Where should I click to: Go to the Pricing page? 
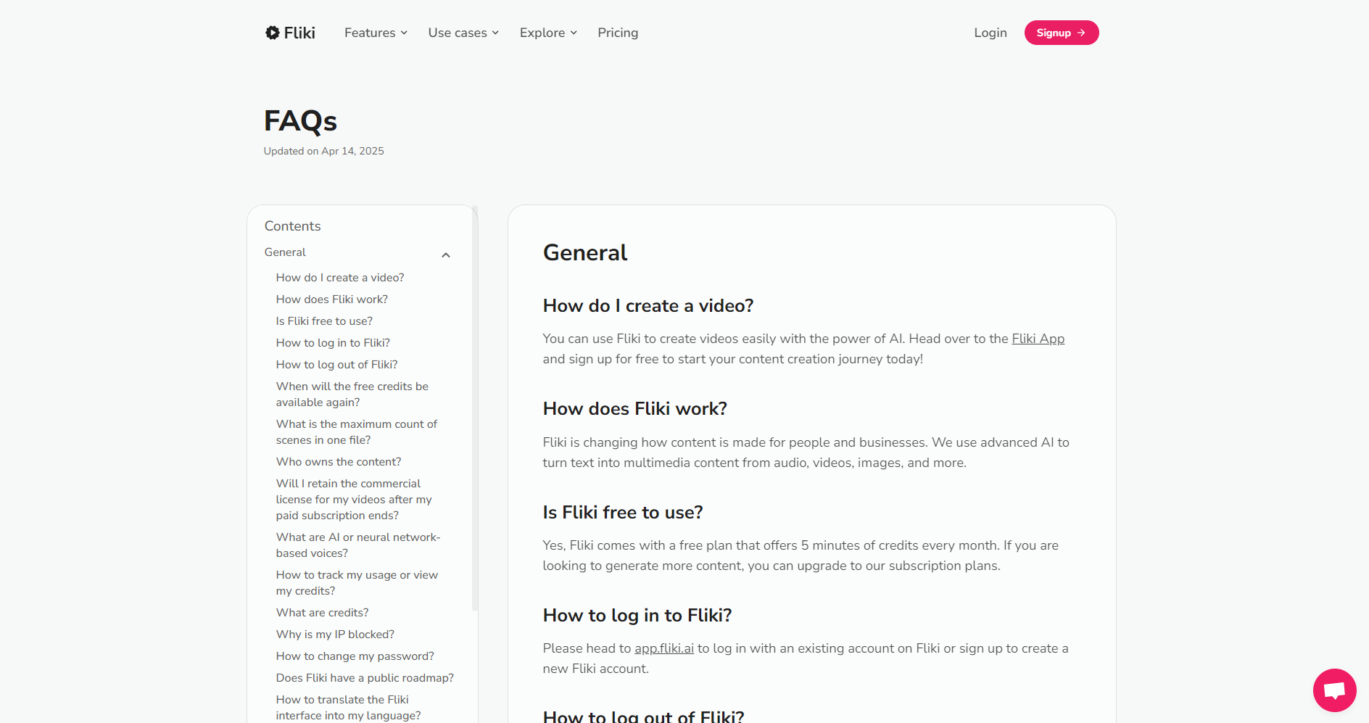[x=618, y=33]
